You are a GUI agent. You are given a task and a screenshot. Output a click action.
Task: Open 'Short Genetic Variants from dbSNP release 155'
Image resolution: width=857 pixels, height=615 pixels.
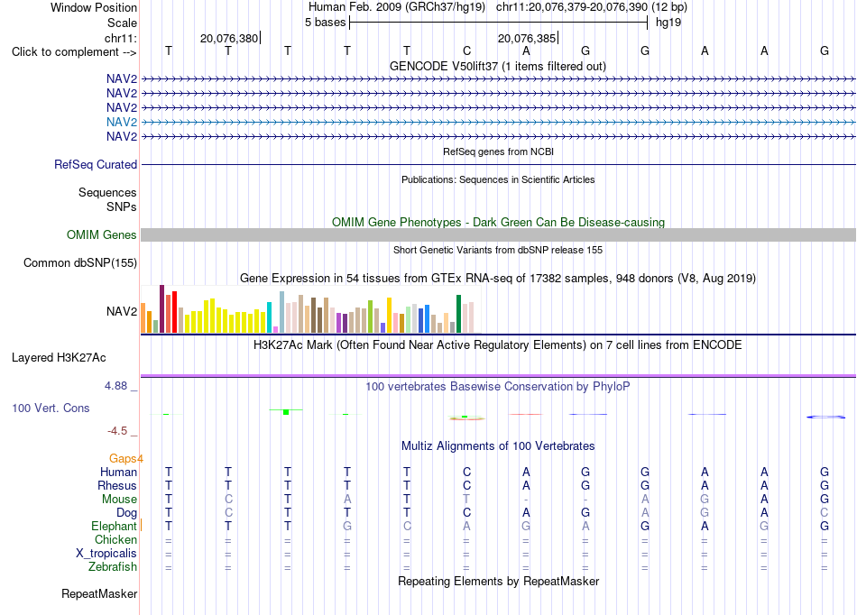(498, 250)
